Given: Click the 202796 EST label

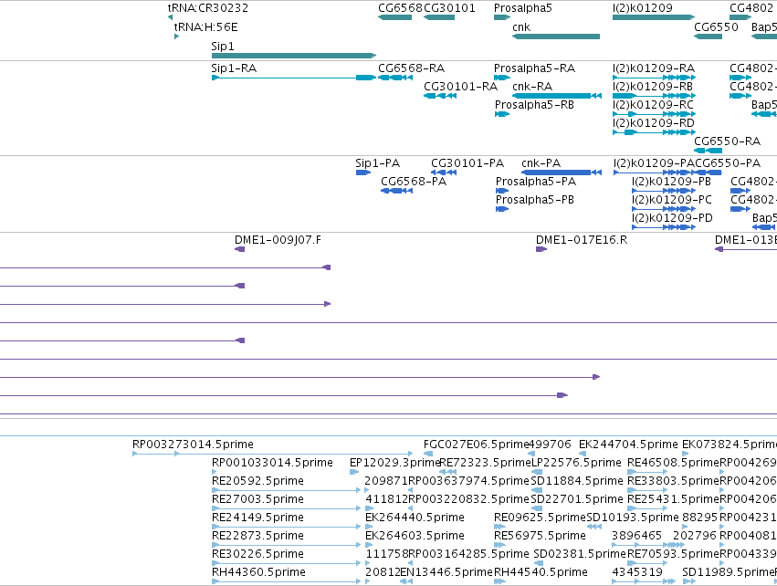Looking at the screenshot, I should point(695,536).
